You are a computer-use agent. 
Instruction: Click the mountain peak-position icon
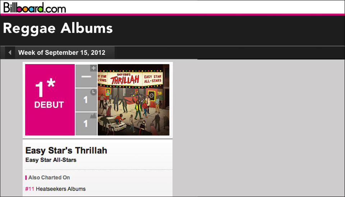(x=93, y=116)
